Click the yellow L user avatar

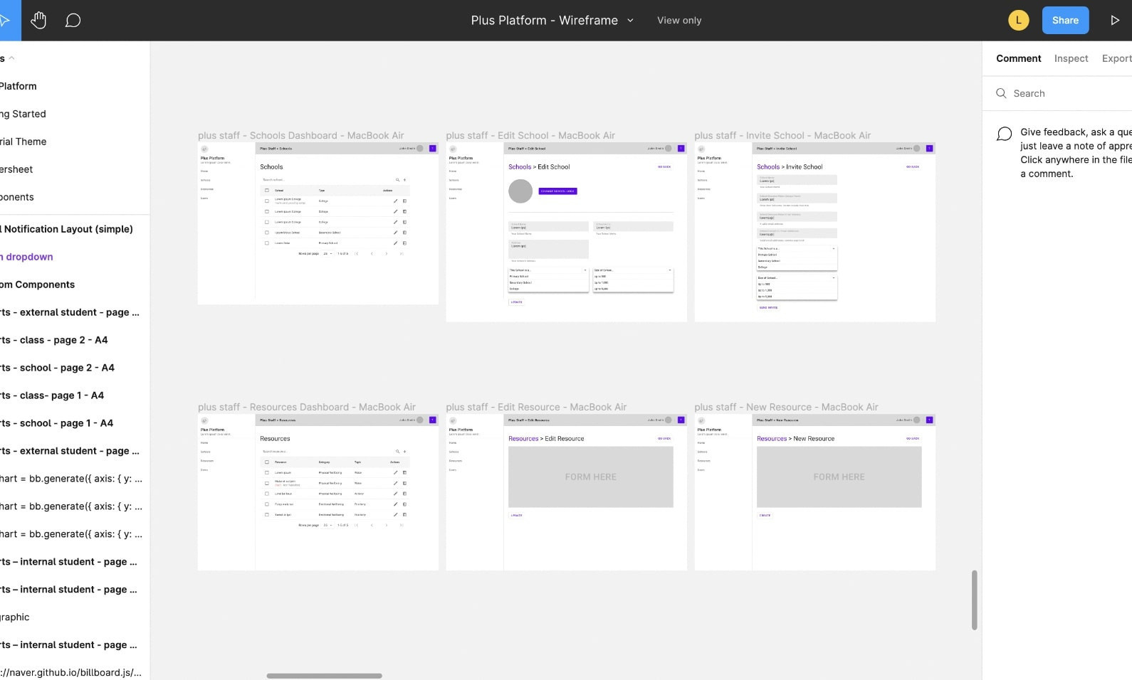coord(1018,20)
